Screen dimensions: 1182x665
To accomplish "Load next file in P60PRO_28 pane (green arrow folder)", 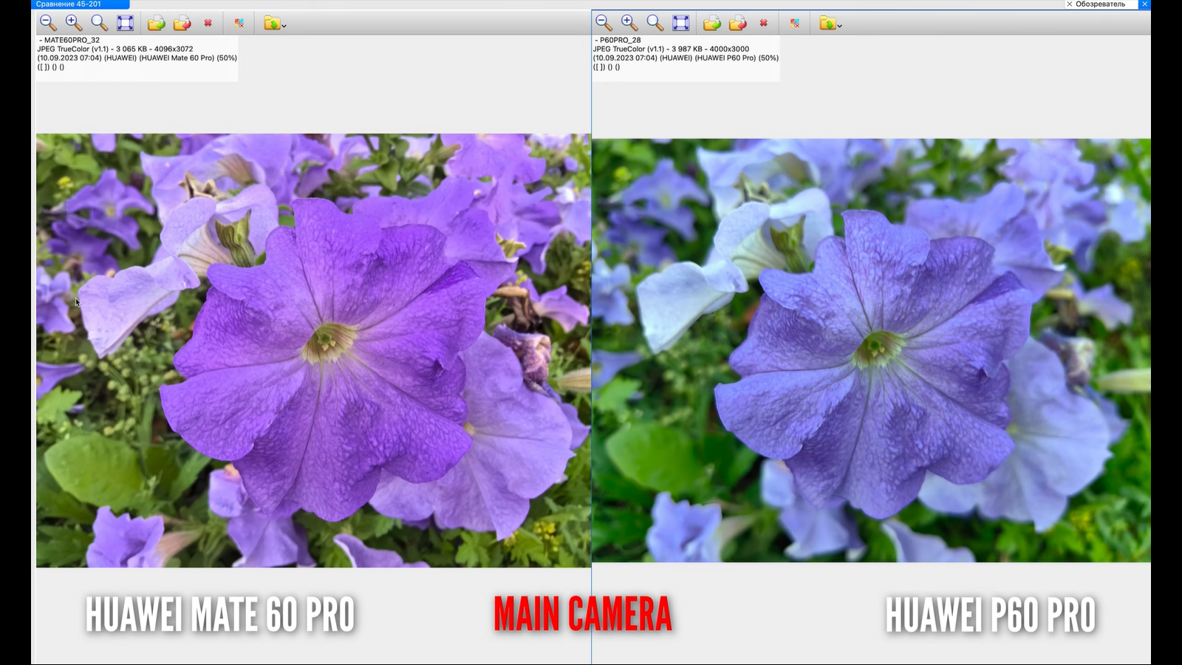I will 711,24.
